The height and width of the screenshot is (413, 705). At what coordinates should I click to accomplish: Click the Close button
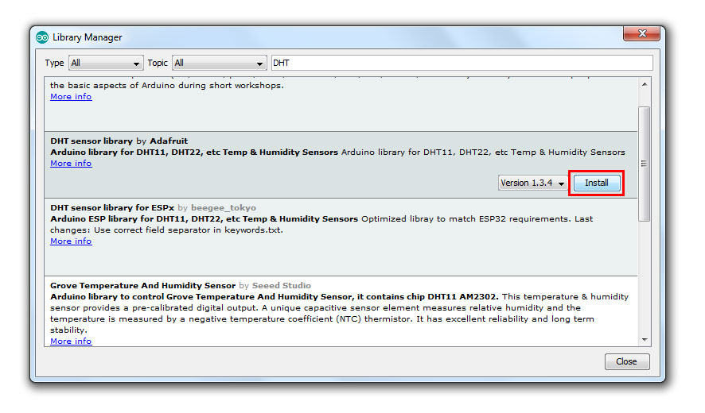pyautogui.click(x=627, y=362)
